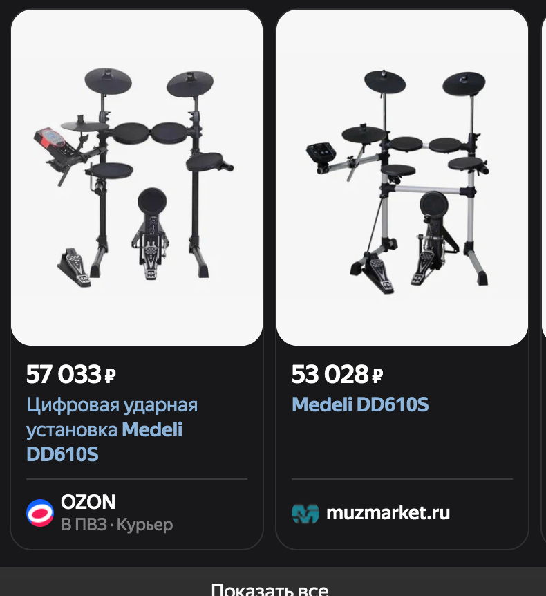Click the OZON seller name text

click(x=88, y=501)
